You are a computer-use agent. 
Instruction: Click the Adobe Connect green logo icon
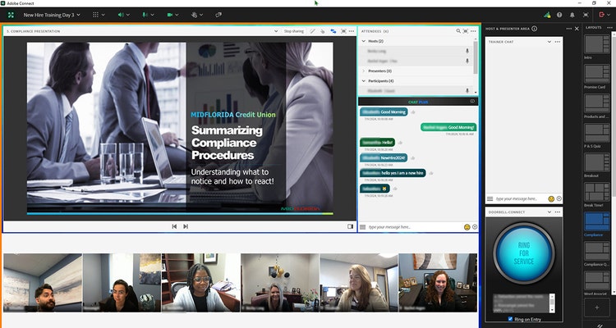tap(11, 15)
